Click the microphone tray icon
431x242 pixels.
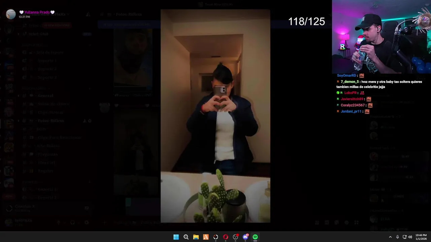[x=398, y=237]
